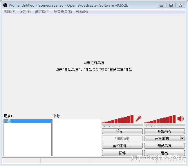Expand the 开始录制 dropdown arrow
This screenshot has height=166, width=188.
(182, 138)
